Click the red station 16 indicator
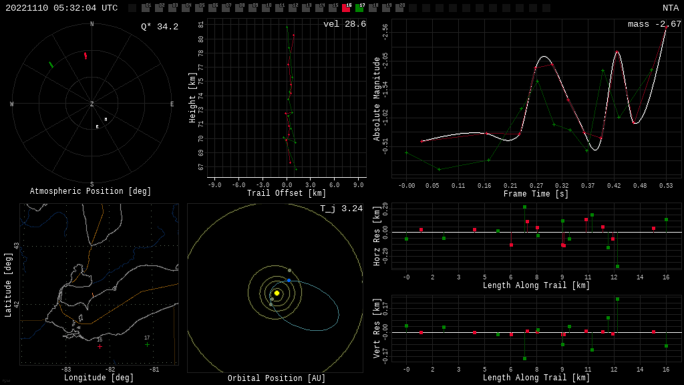 coord(346,7)
